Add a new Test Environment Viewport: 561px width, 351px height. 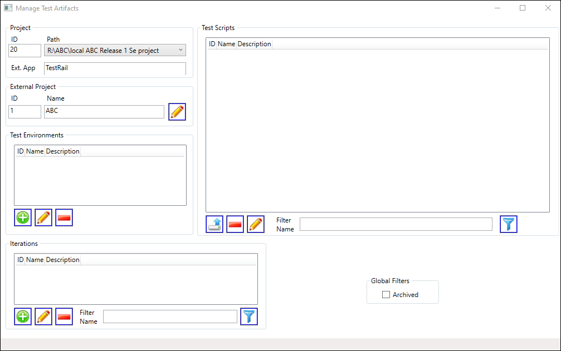click(22, 217)
